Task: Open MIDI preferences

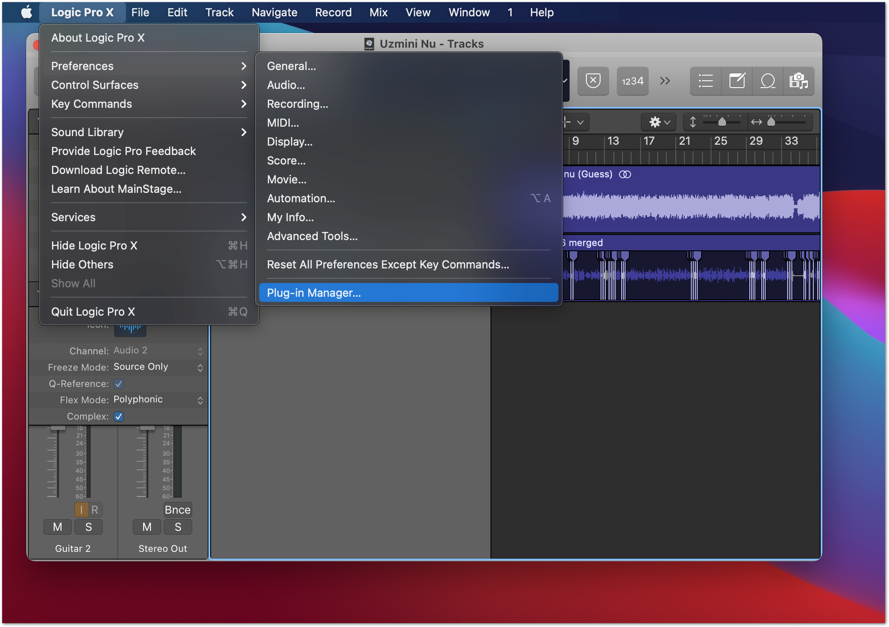Action: tap(409, 123)
